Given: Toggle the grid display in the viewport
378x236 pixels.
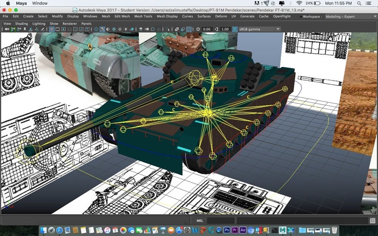Looking at the screenshot, I should click(x=51, y=29).
